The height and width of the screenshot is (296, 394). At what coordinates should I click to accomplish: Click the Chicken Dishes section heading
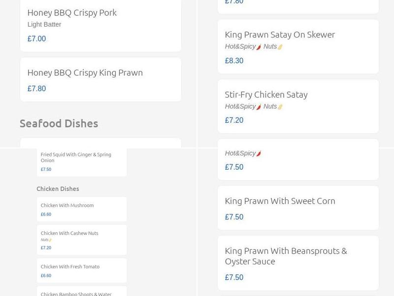[58, 189]
